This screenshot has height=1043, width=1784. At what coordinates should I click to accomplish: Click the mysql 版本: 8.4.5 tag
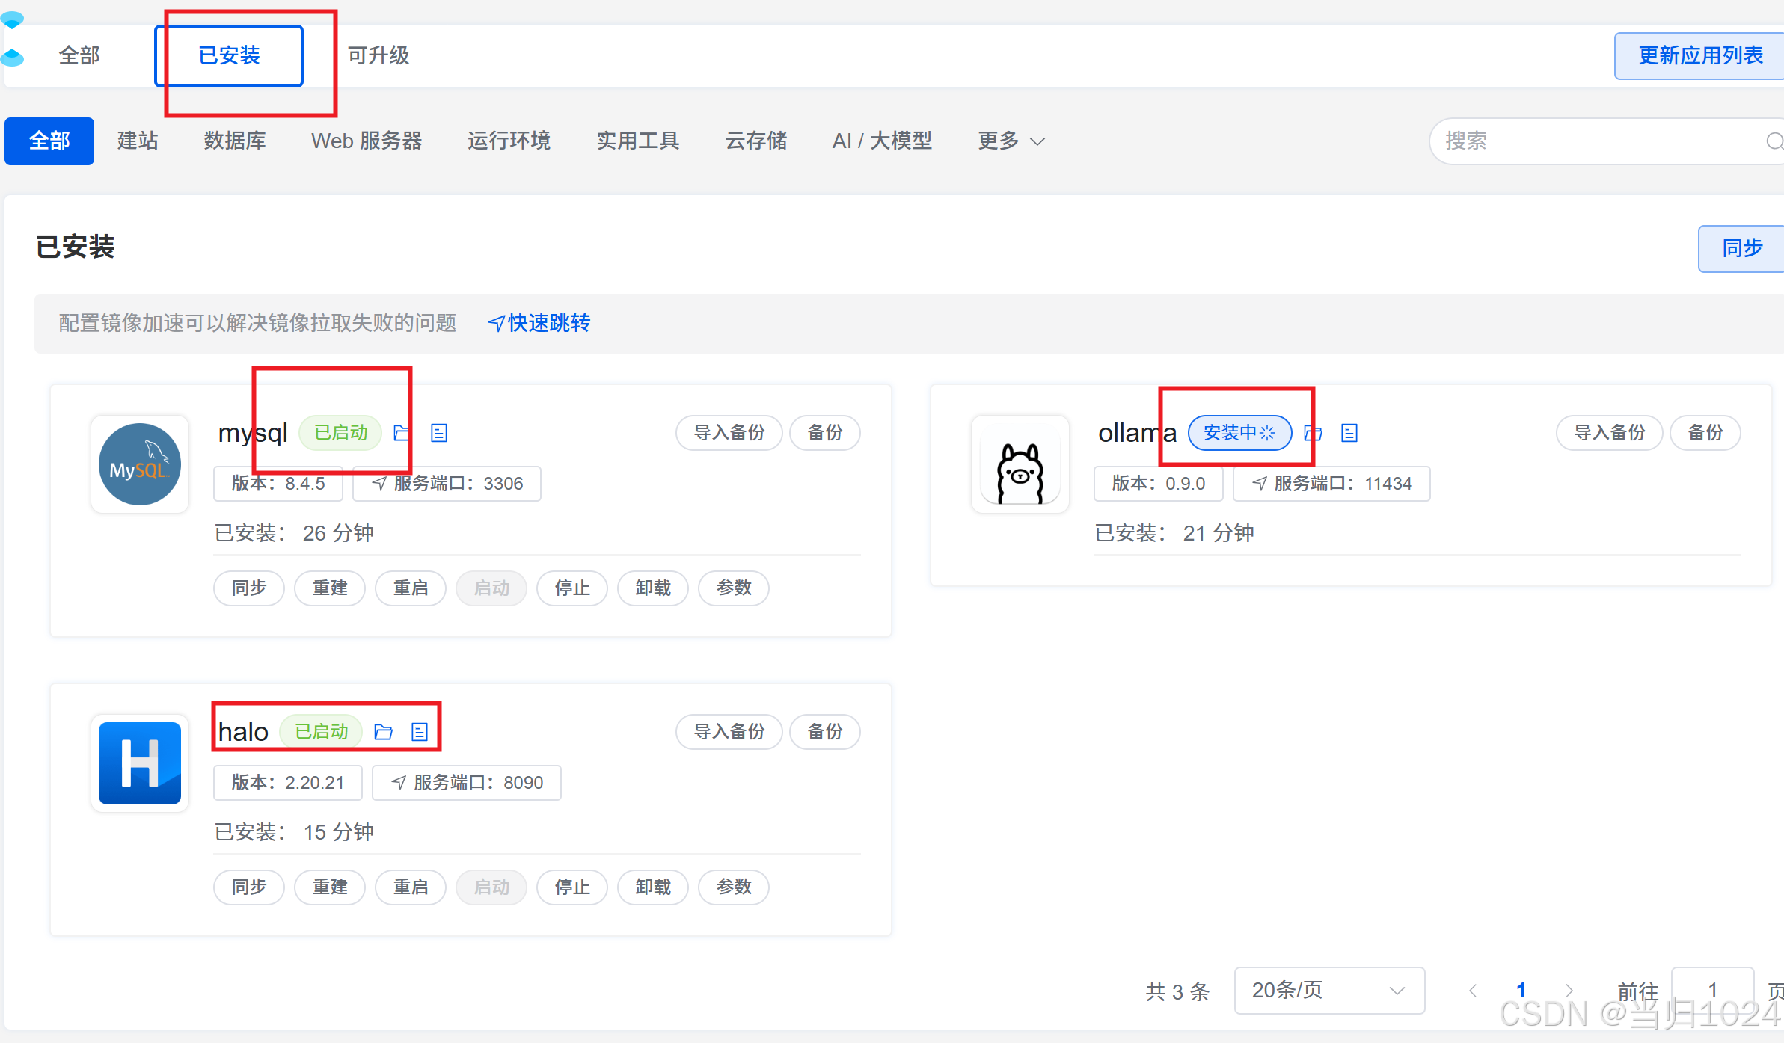[x=278, y=484]
